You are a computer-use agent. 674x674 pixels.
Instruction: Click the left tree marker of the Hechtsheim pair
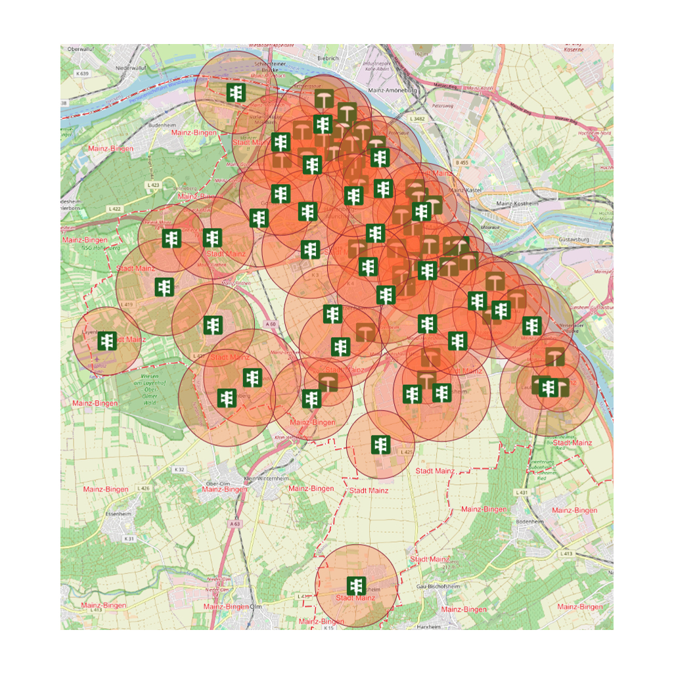coord(413,394)
